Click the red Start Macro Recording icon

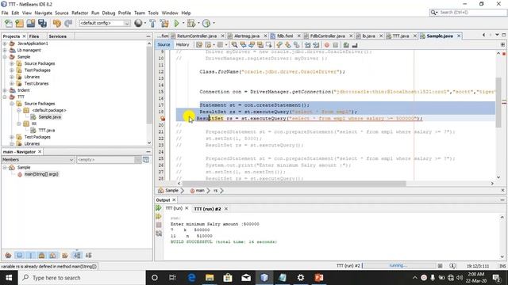click(x=327, y=45)
